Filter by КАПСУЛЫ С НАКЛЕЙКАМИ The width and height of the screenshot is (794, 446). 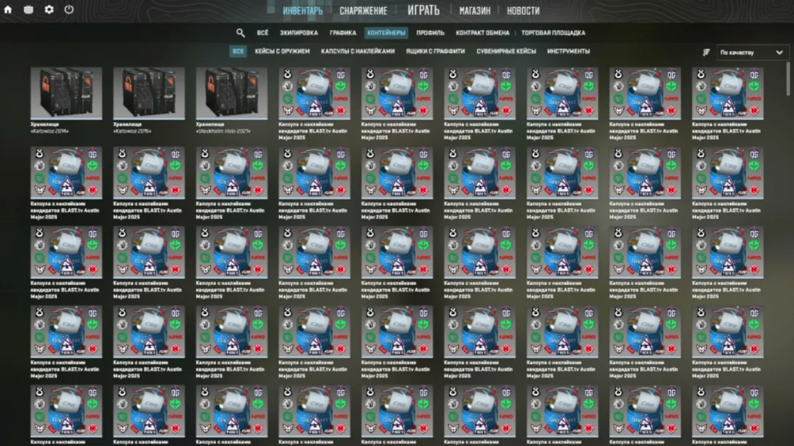[x=358, y=51]
